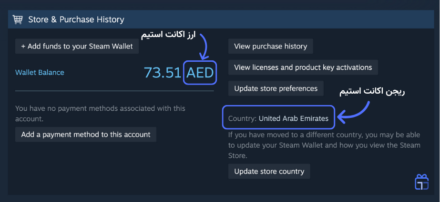This screenshot has height=202, width=440.
Task: Open Update store preferences
Action: tap(276, 88)
